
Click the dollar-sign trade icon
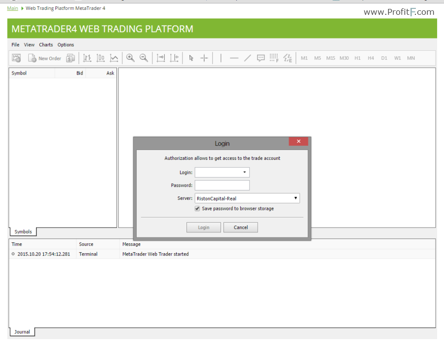click(70, 58)
